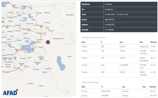Click the ERZURUM province cell
Image resolution: width=158 pixels, height=98 pixels.
(106, 91)
